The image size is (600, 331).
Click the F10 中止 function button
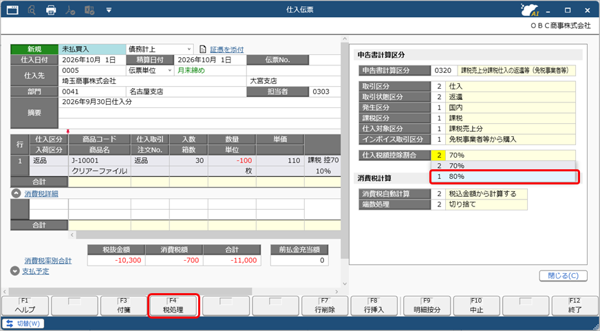pyautogui.click(x=476, y=306)
